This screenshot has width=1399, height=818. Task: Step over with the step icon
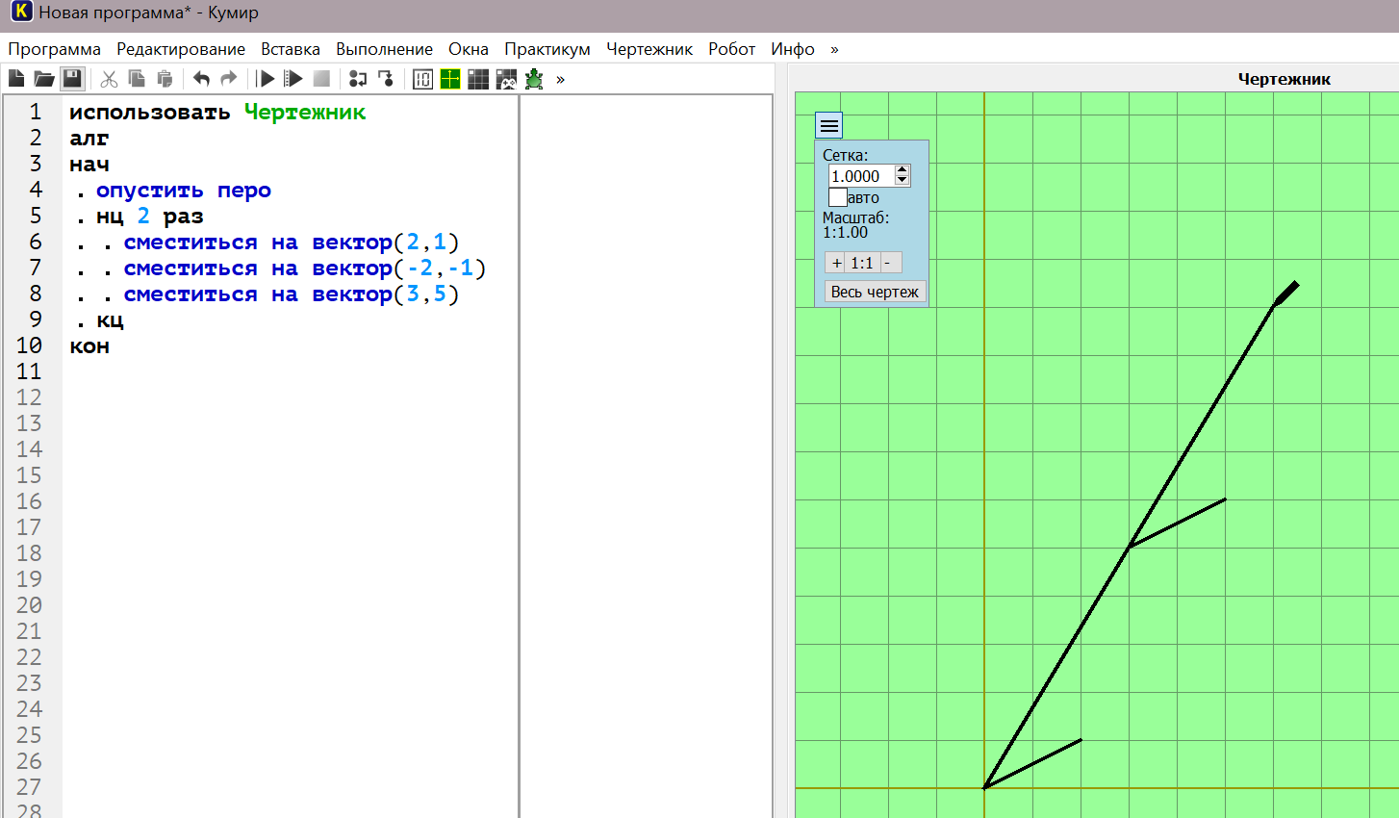click(358, 79)
